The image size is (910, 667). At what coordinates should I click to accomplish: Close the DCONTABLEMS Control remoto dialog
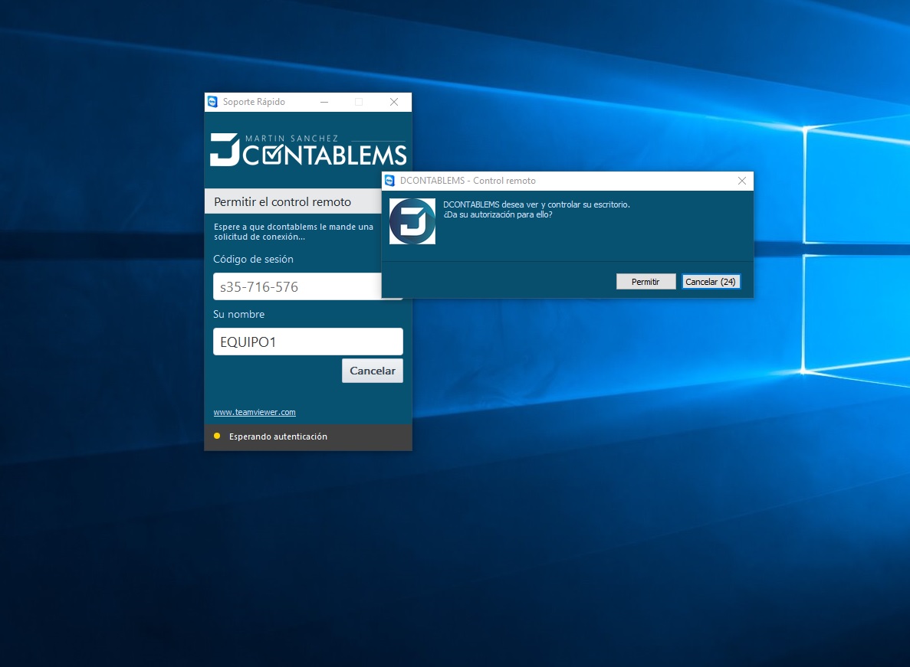[741, 181]
